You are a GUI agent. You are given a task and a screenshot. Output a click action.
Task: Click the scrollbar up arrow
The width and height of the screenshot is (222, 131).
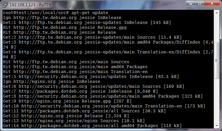217,13
